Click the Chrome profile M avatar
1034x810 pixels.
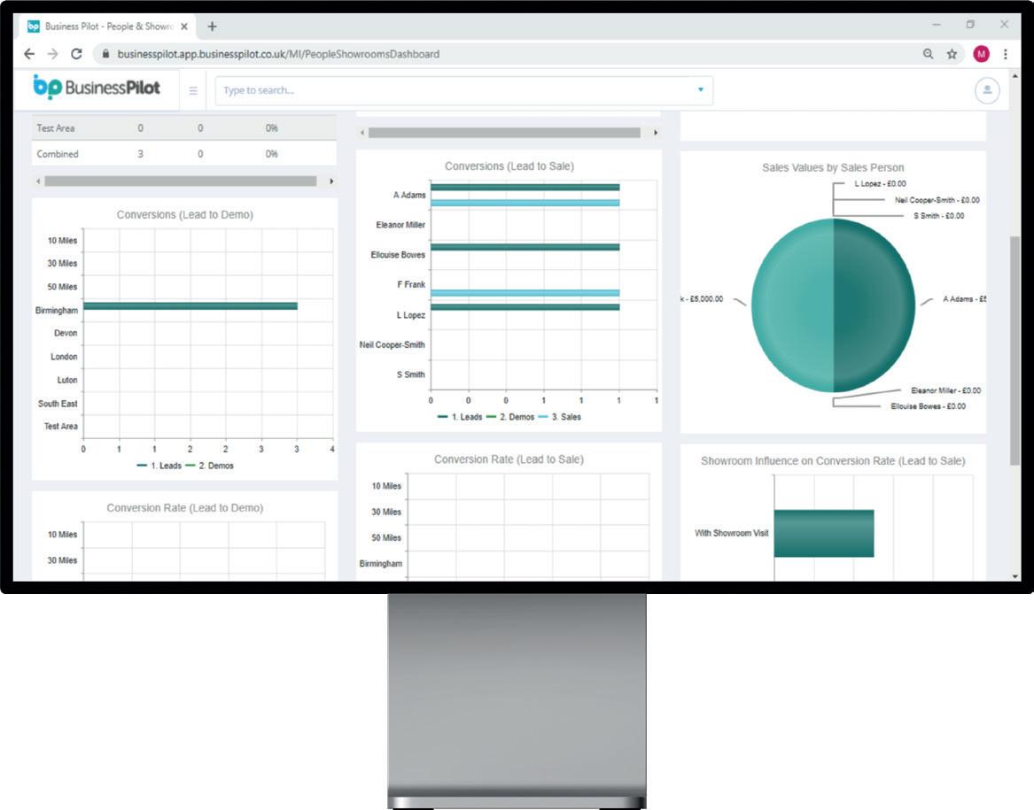[981, 54]
